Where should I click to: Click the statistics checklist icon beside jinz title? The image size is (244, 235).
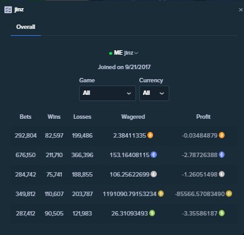coord(8,9)
